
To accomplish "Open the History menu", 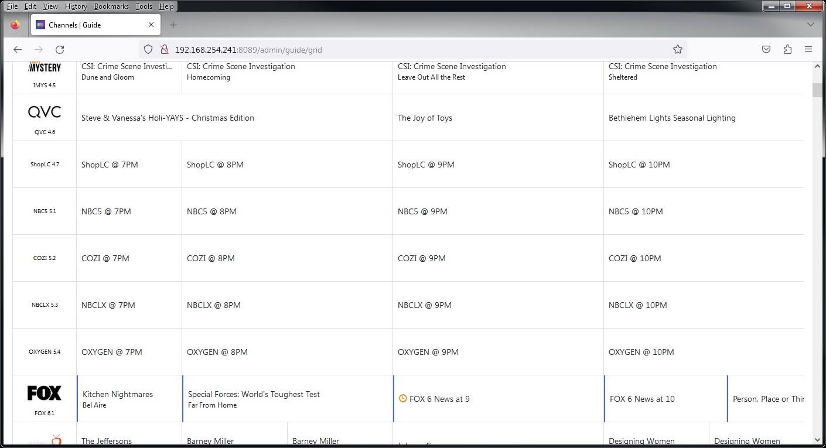I will [76, 6].
